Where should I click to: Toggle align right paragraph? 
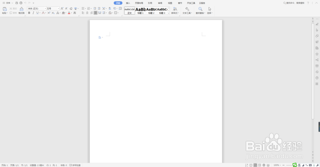click(91, 13)
